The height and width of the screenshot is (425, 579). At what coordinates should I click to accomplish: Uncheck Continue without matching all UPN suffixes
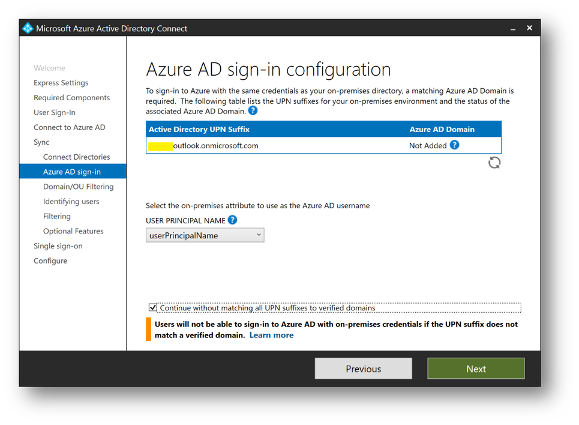(153, 308)
